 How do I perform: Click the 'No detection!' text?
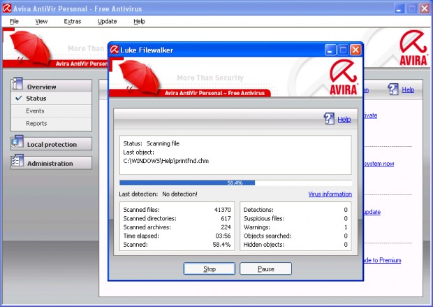179,194
